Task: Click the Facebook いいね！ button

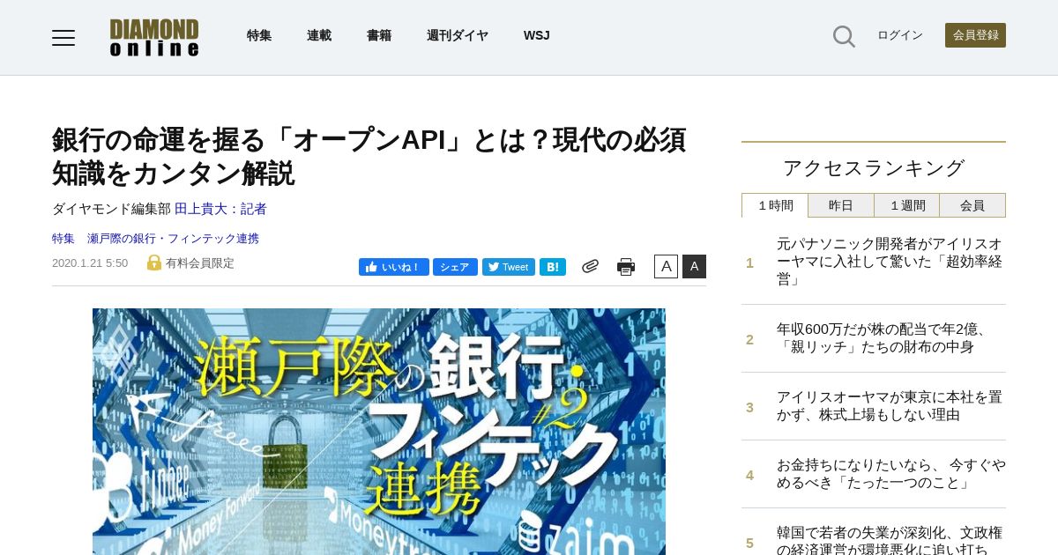Action: coord(393,267)
